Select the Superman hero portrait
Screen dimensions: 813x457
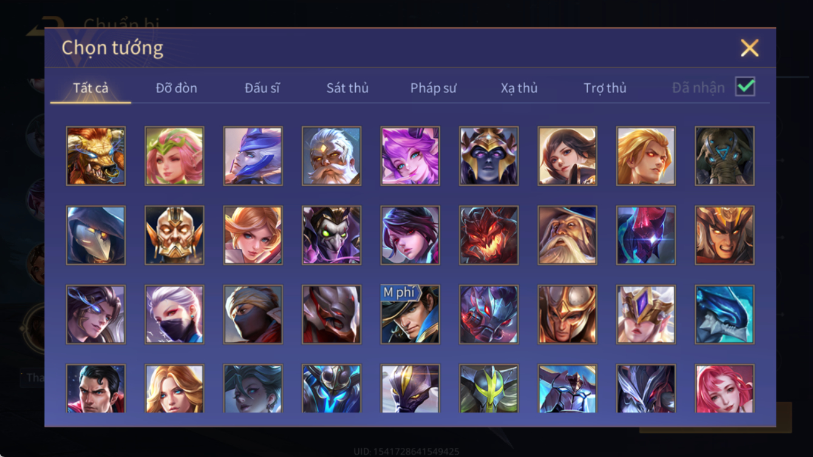(96, 388)
